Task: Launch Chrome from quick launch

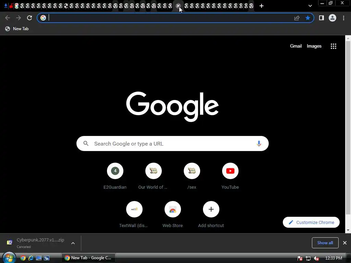Action: click(23, 258)
